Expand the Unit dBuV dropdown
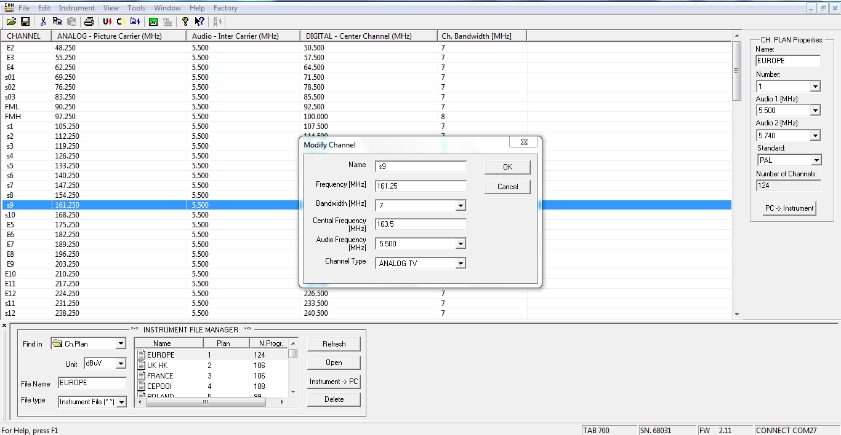Image resolution: width=841 pixels, height=435 pixels. [121, 364]
